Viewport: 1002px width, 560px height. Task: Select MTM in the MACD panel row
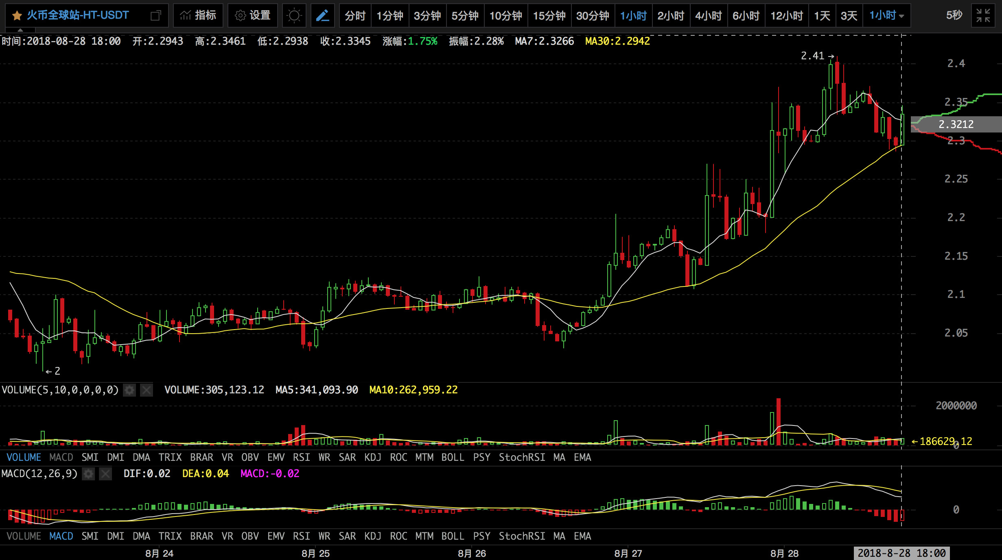(x=424, y=536)
